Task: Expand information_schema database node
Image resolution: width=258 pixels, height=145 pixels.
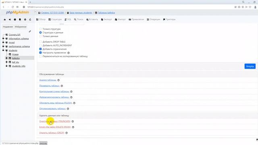Action: 3,39
